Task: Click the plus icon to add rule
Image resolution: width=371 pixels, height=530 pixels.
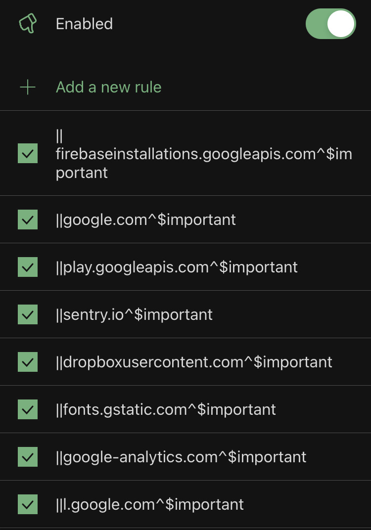Action: click(28, 88)
